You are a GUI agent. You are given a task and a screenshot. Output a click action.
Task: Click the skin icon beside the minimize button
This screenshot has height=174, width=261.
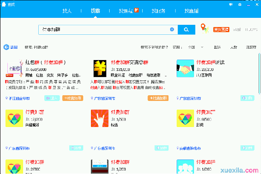coord(240,5)
